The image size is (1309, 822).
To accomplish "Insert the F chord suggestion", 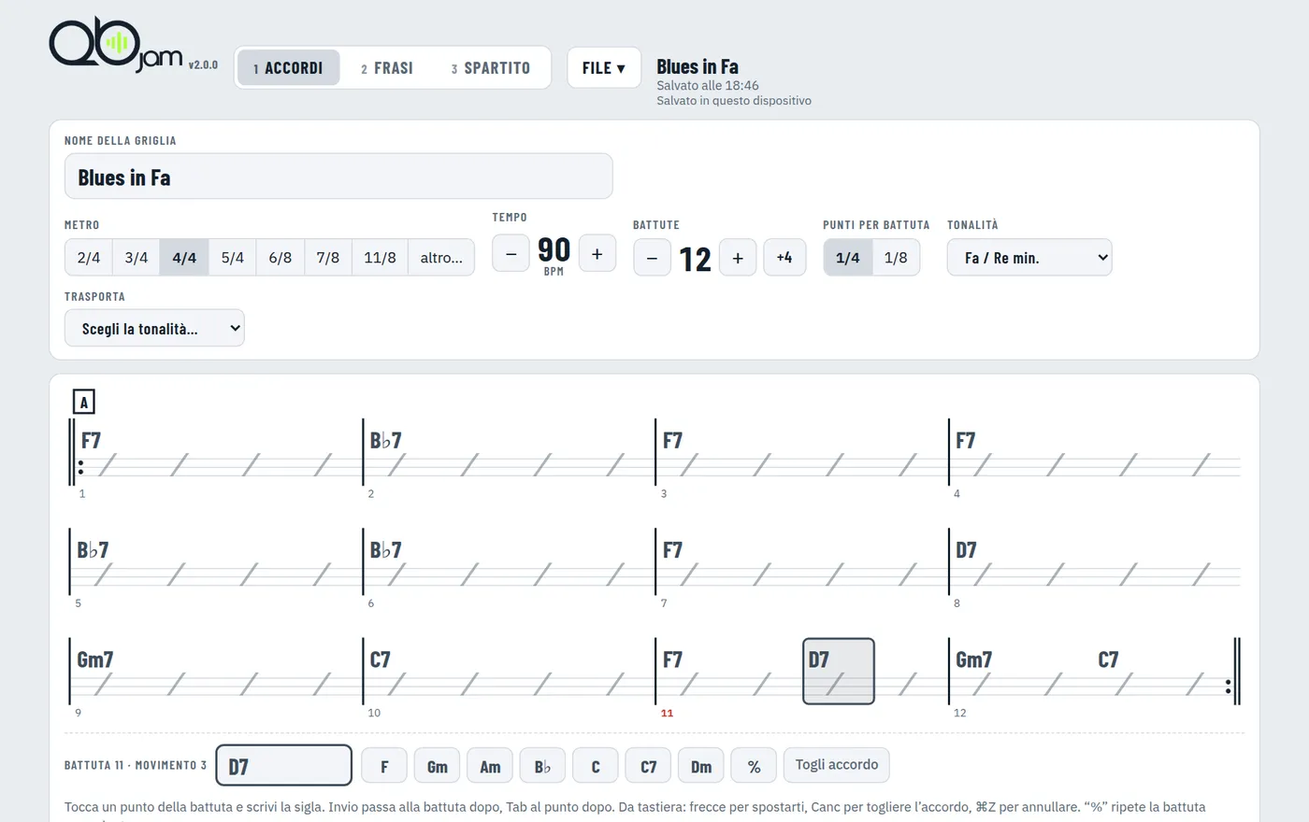I will [384, 766].
